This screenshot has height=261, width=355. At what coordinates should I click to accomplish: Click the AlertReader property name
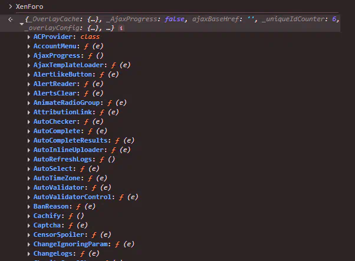(x=55, y=84)
